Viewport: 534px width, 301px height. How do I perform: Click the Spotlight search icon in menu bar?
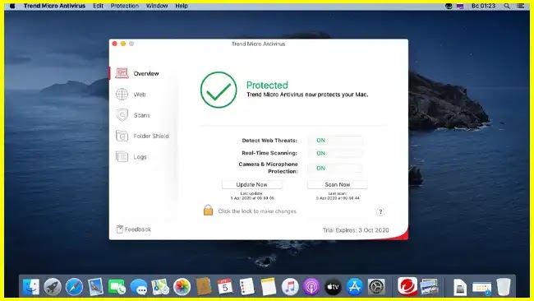pos(507,6)
